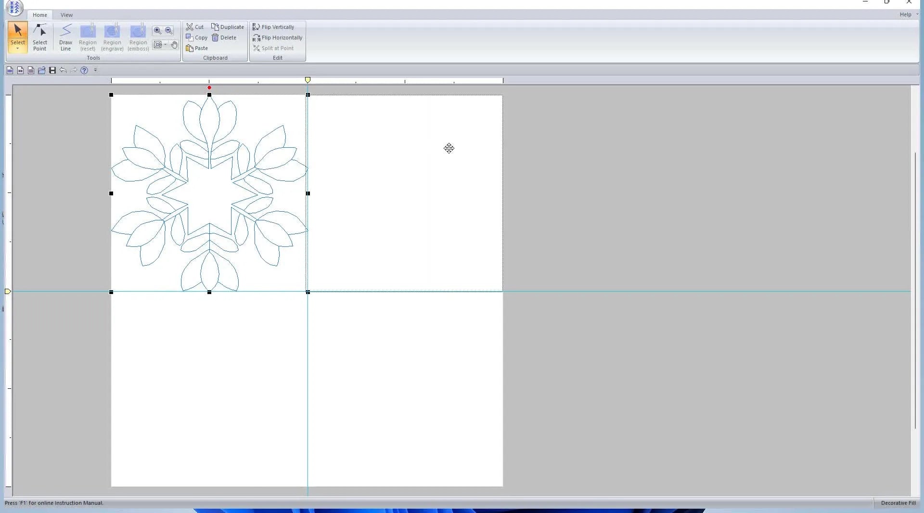Open the application logo menu
Screen dimensions: 924x513
(14, 7)
